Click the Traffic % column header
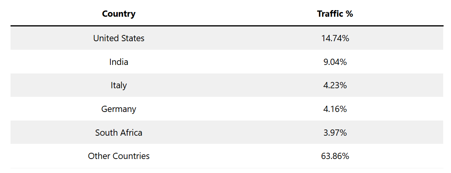Image resolution: width=451 pixels, height=173 pixels. [335, 14]
